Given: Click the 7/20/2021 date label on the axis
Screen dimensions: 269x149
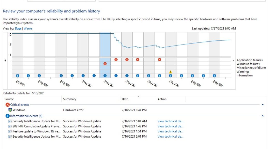Looking at the screenshot, I should (x=152, y=83).
